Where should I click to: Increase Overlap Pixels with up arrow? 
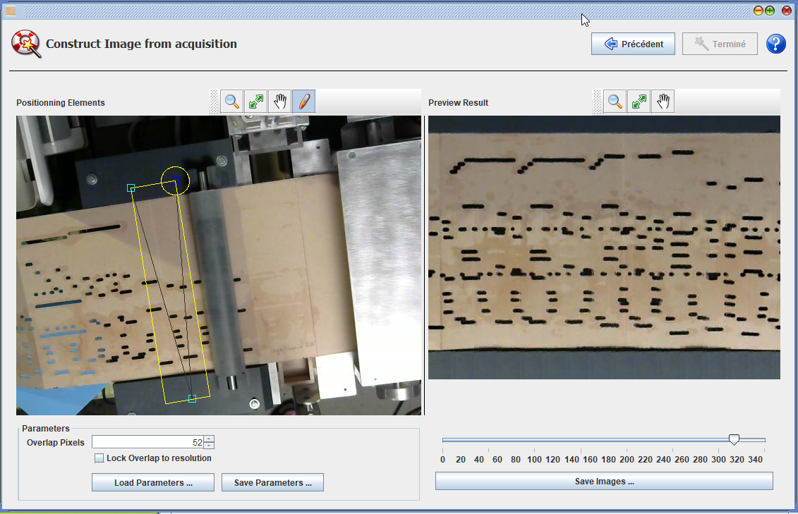pos(209,439)
